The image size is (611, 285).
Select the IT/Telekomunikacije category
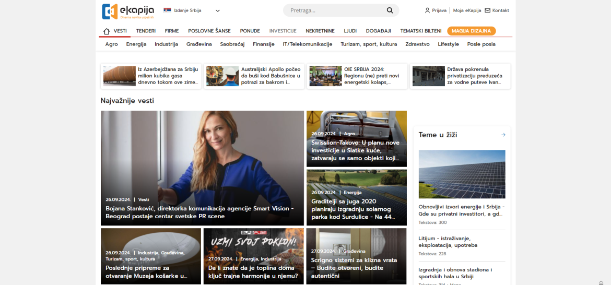[308, 44]
